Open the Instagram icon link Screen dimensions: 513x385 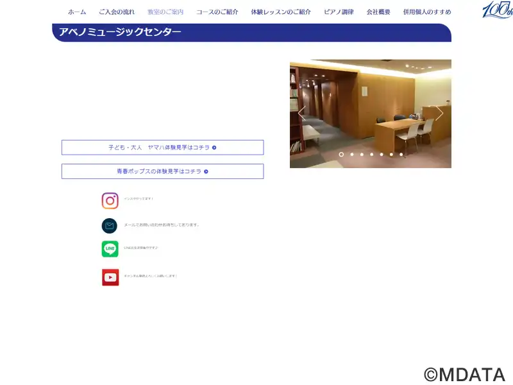tap(110, 201)
